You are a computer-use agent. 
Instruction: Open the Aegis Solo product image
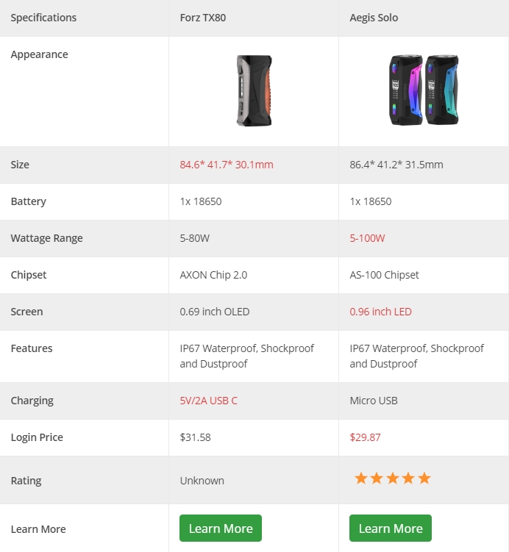coord(424,90)
